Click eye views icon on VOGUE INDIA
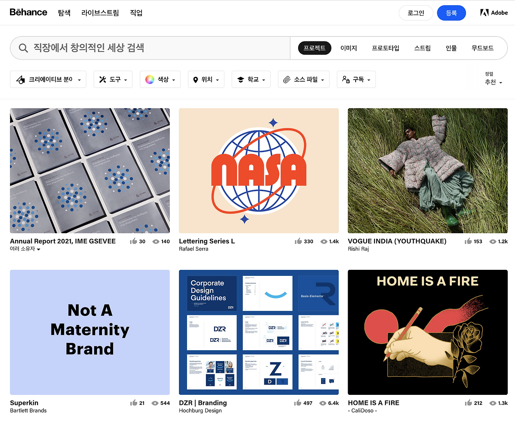 tap(492, 241)
